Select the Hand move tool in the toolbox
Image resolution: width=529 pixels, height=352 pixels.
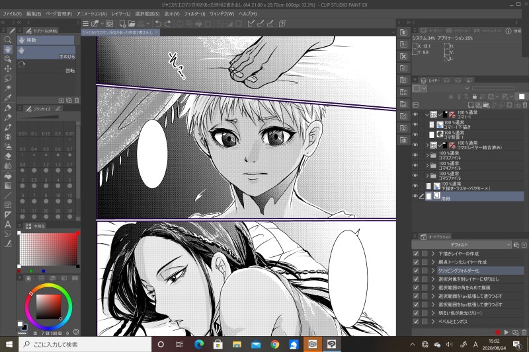(8, 50)
